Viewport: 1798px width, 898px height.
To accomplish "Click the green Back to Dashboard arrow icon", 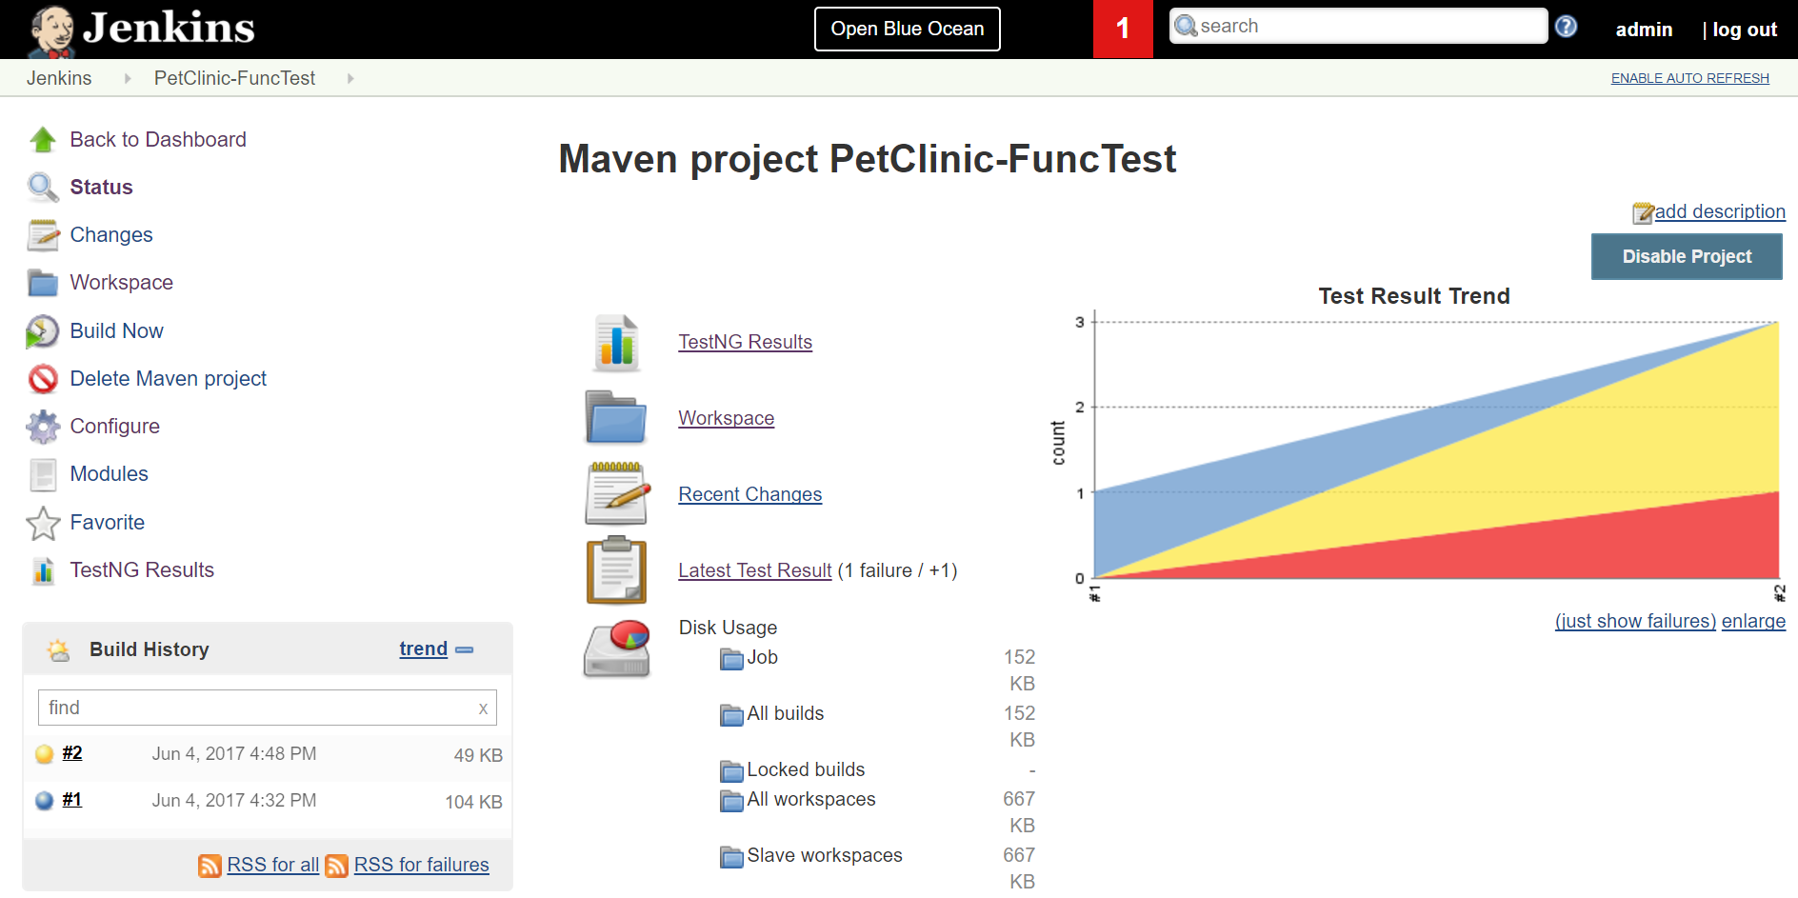I will [x=43, y=140].
